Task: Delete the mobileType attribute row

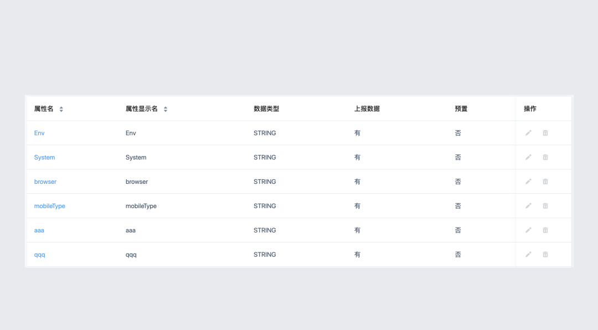Action: 545,205
